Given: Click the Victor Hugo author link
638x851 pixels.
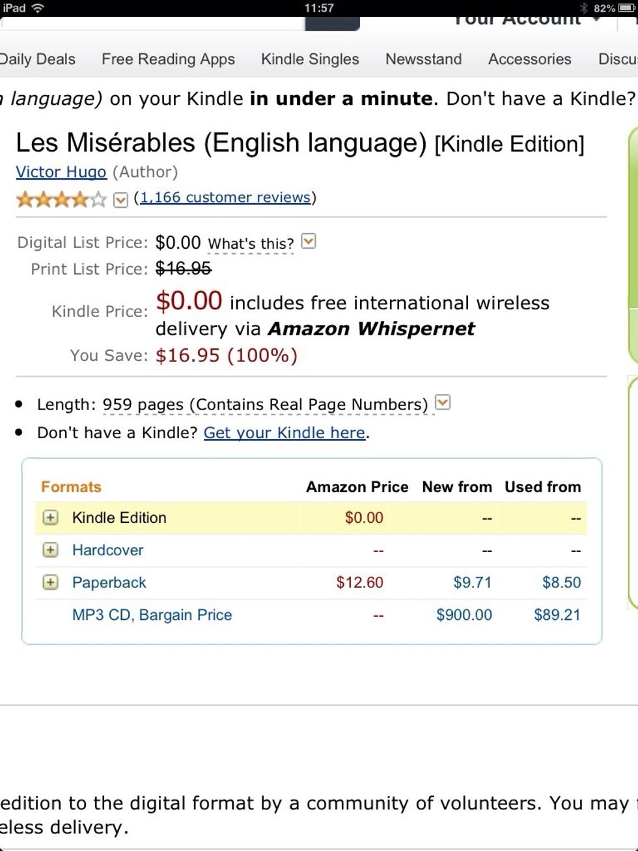Looking at the screenshot, I should coord(61,172).
